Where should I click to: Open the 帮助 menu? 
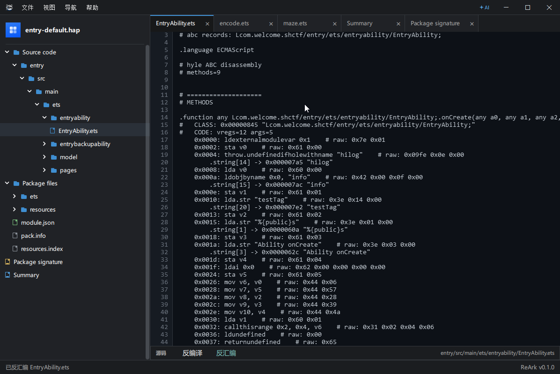tap(92, 7)
